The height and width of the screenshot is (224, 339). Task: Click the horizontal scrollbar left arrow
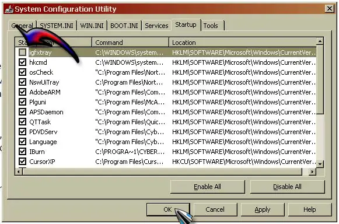point(19,171)
